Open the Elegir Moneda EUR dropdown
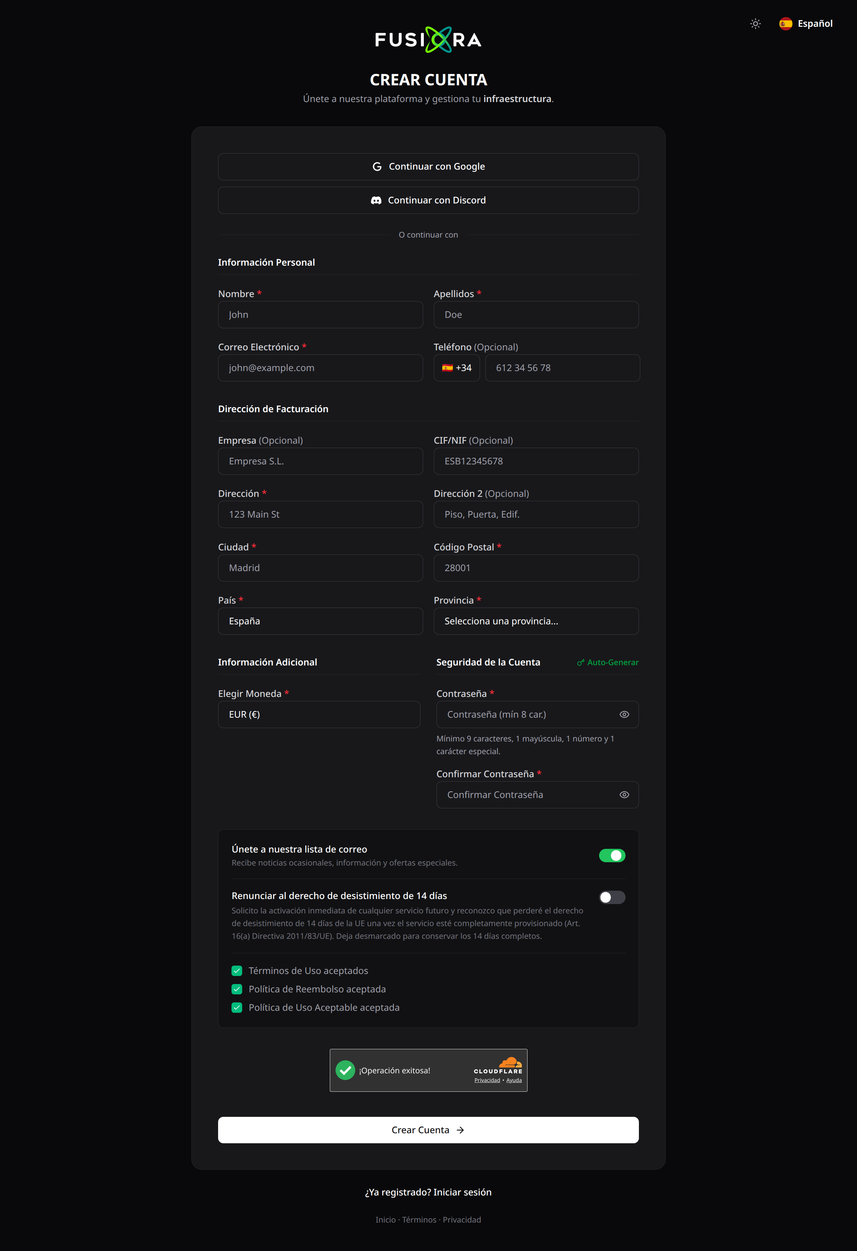857x1251 pixels. coord(319,714)
